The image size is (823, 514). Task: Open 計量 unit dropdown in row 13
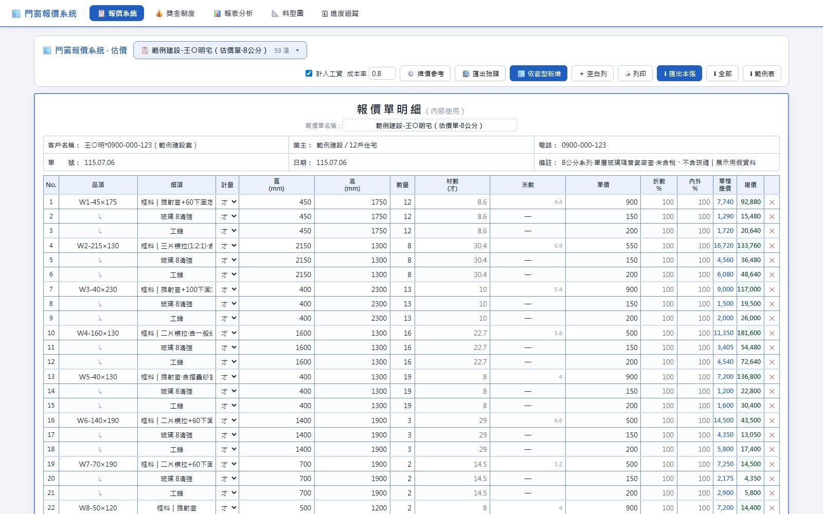click(228, 377)
